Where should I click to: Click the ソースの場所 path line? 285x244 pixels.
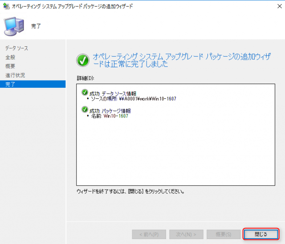[133, 99]
